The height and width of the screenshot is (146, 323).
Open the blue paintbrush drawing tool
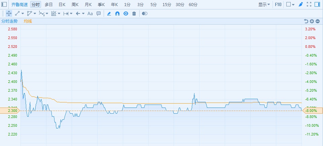[301, 4]
